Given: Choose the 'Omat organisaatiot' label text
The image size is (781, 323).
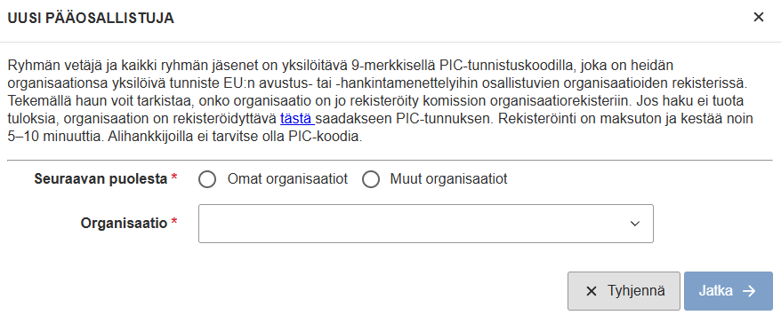Looking at the screenshot, I should point(287,179).
